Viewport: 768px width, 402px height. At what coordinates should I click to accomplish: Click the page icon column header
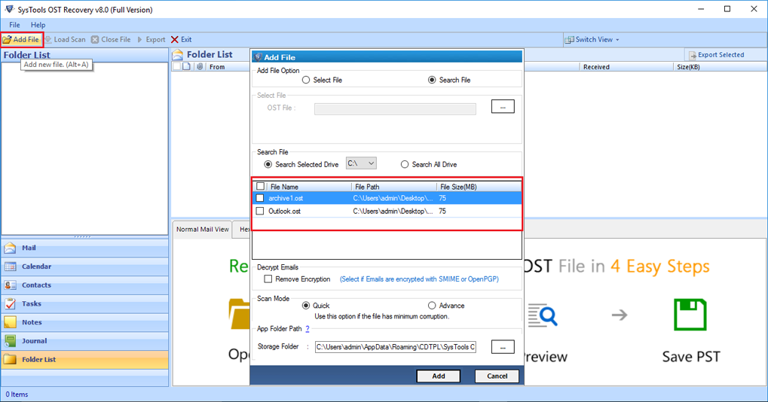coord(187,66)
